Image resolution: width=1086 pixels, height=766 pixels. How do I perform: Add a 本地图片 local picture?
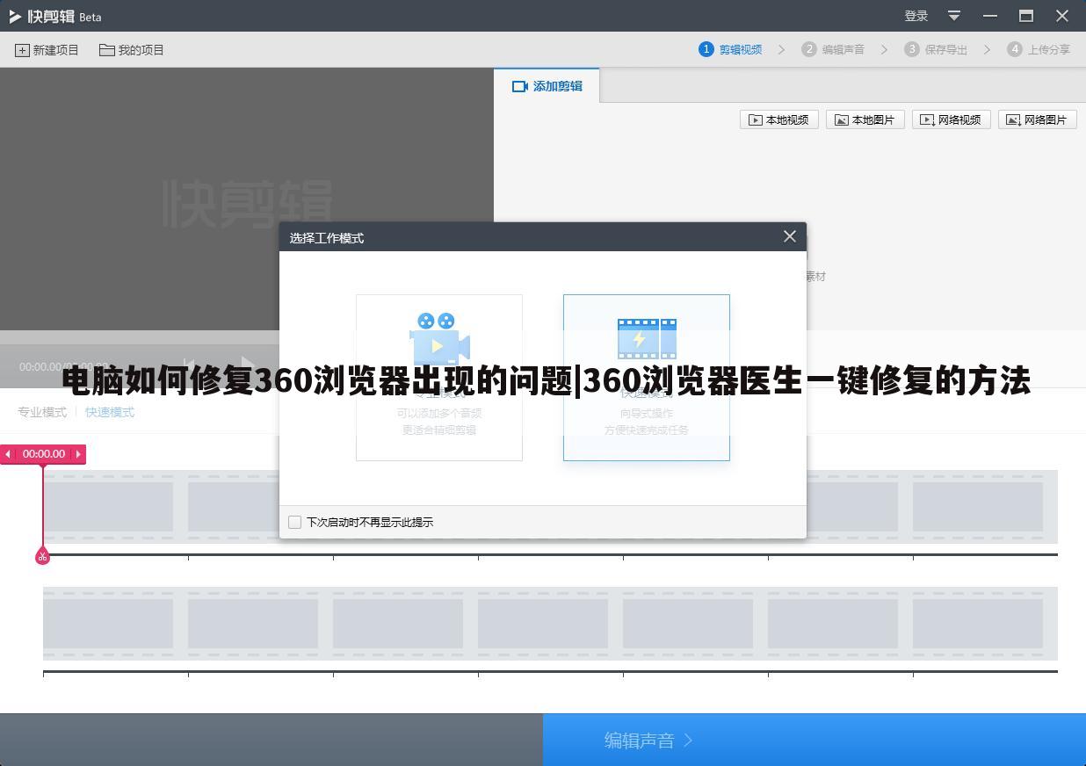865,119
